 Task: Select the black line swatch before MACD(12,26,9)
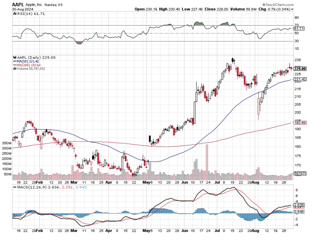click(x=15, y=187)
